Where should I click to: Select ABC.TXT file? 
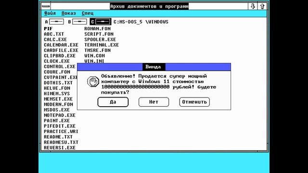(x=54, y=34)
